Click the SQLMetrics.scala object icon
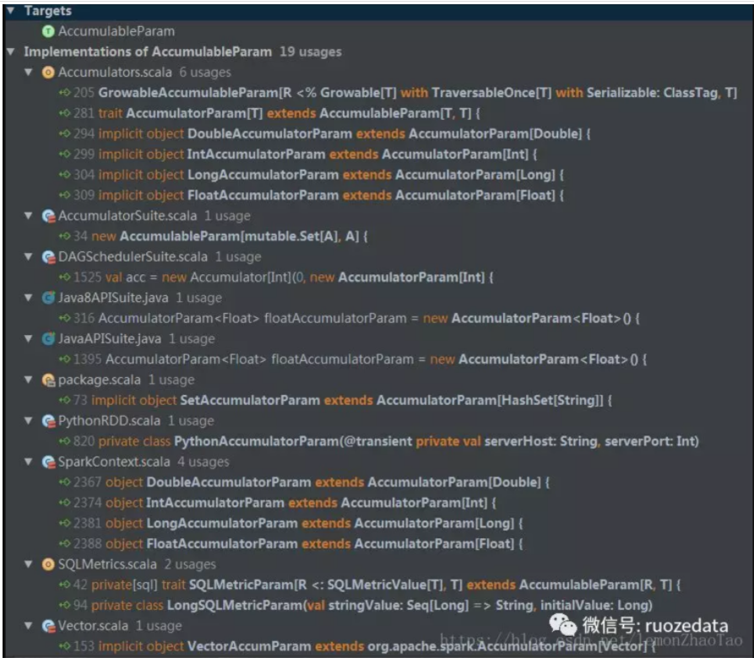The image size is (754, 658). pyautogui.click(x=48, y=564)
